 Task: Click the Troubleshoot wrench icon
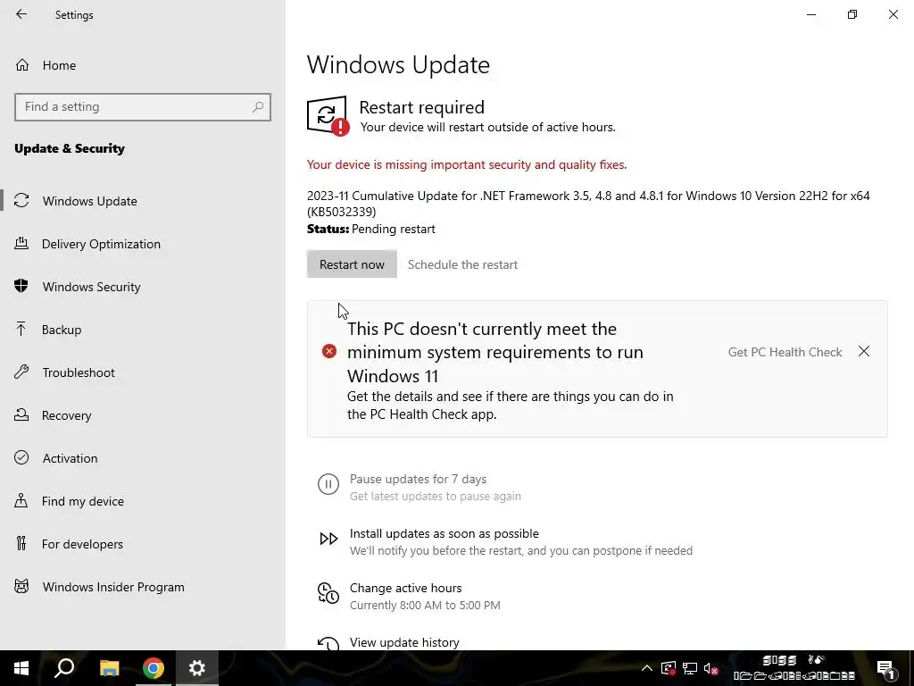[x=21, y=372]
